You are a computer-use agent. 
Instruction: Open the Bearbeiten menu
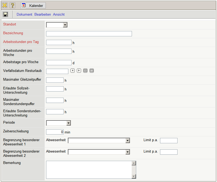click(43, 15)
